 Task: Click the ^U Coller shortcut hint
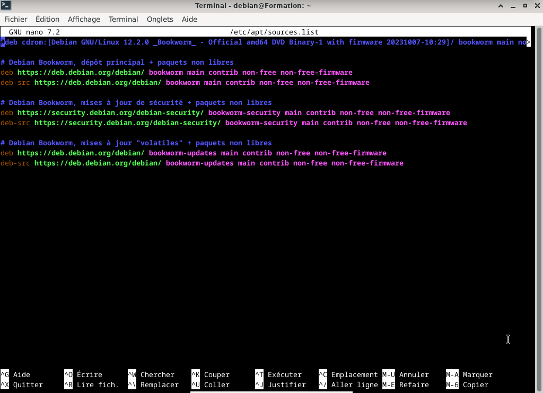coord(211,385)
